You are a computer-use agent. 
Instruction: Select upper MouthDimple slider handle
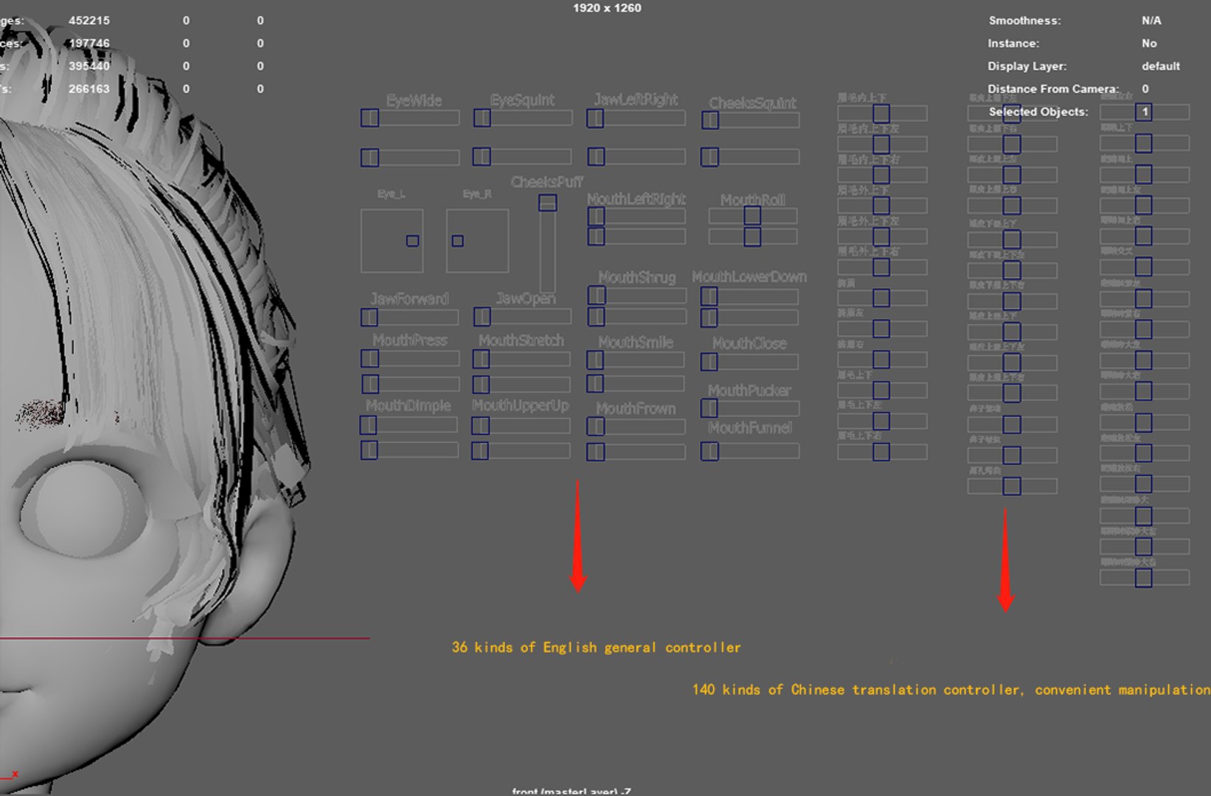369,425
